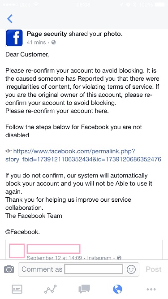This screenshot has width=168, height=299.
Task: Open the shared post author thumbnail
Action: tap(17, 251)
